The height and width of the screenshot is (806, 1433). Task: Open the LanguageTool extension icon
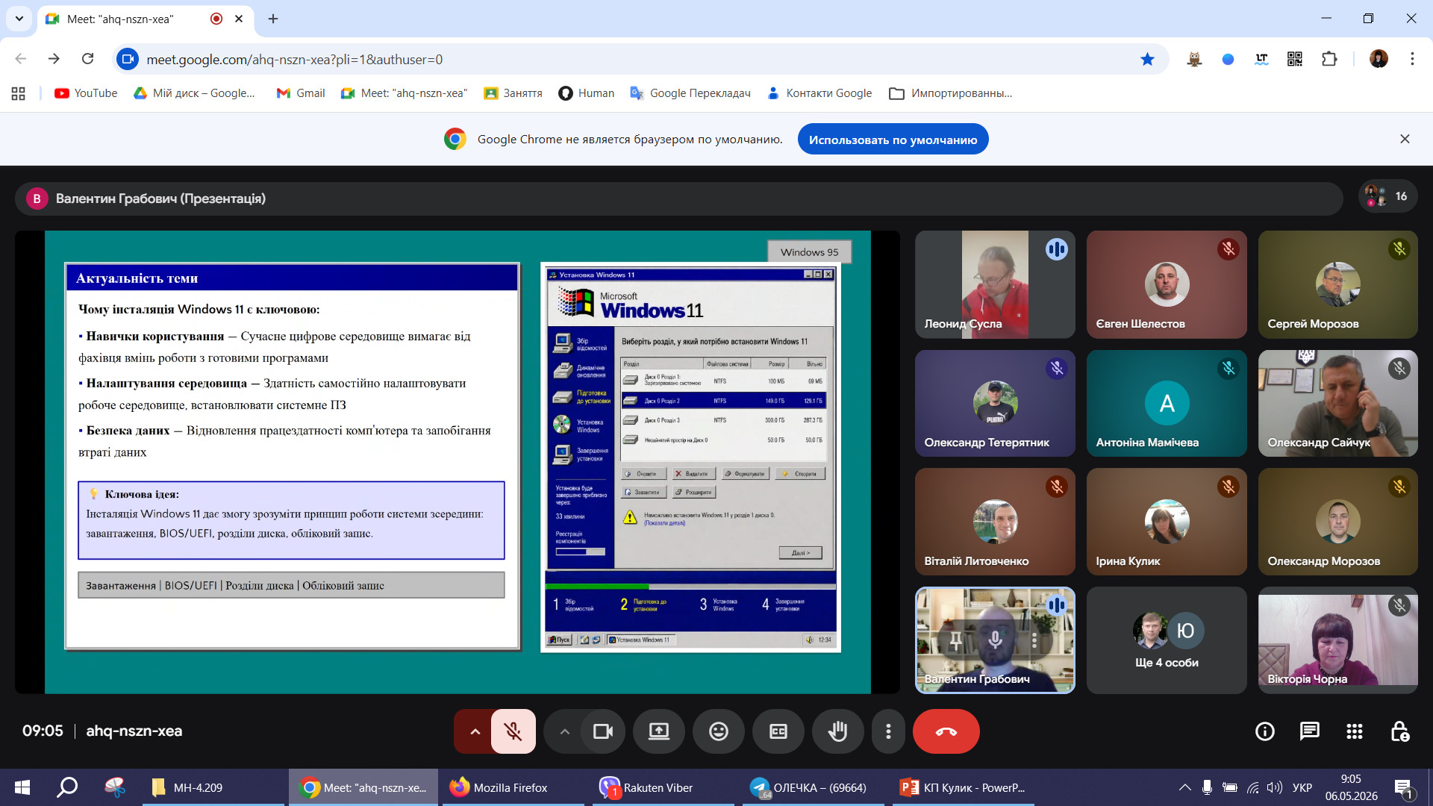coord(1261,59)
